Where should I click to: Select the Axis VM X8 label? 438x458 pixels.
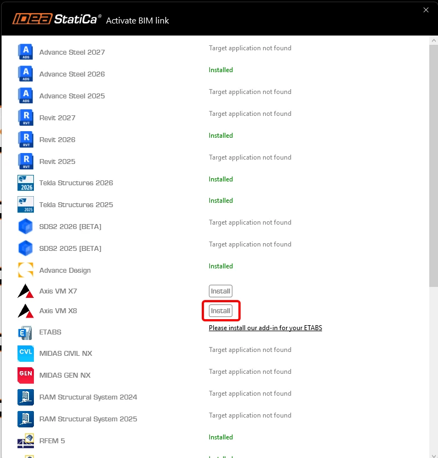[58, 311]
